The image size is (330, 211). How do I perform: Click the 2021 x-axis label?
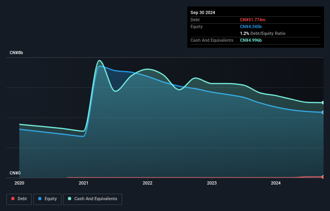(84, 183)
